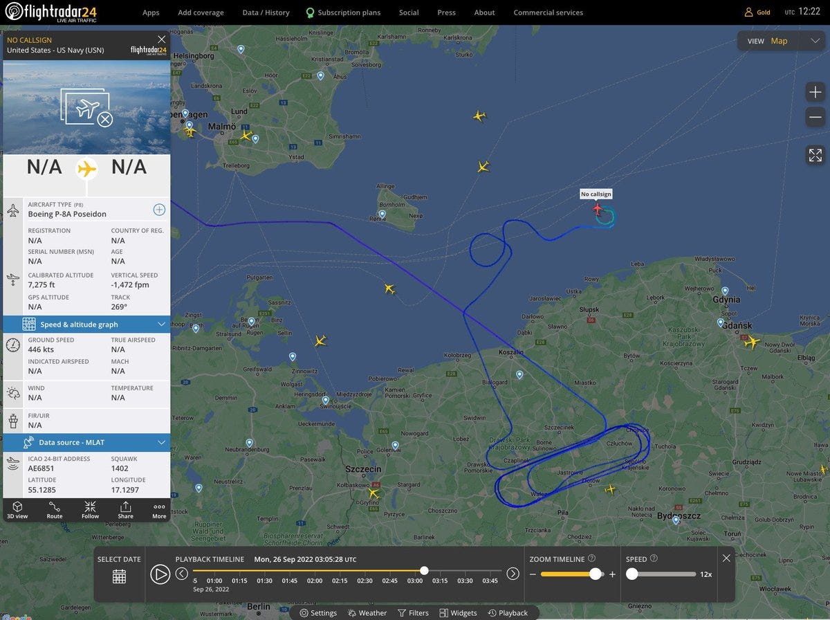Viewport: 830px width, 620px height.
Task: Collapse the Speed & altitude graph section
Action: 86,325
